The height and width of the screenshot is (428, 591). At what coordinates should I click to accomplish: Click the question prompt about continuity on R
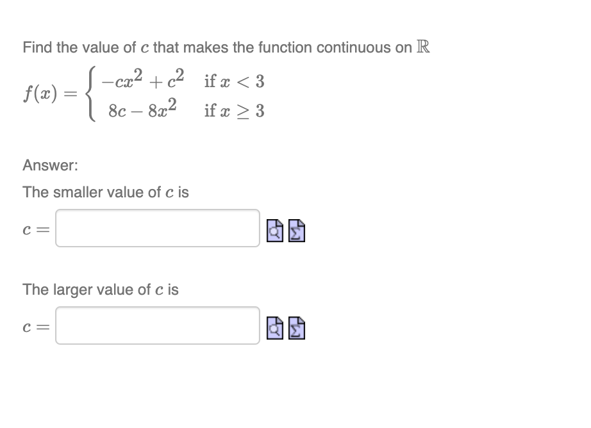click(x=226, y=46)
